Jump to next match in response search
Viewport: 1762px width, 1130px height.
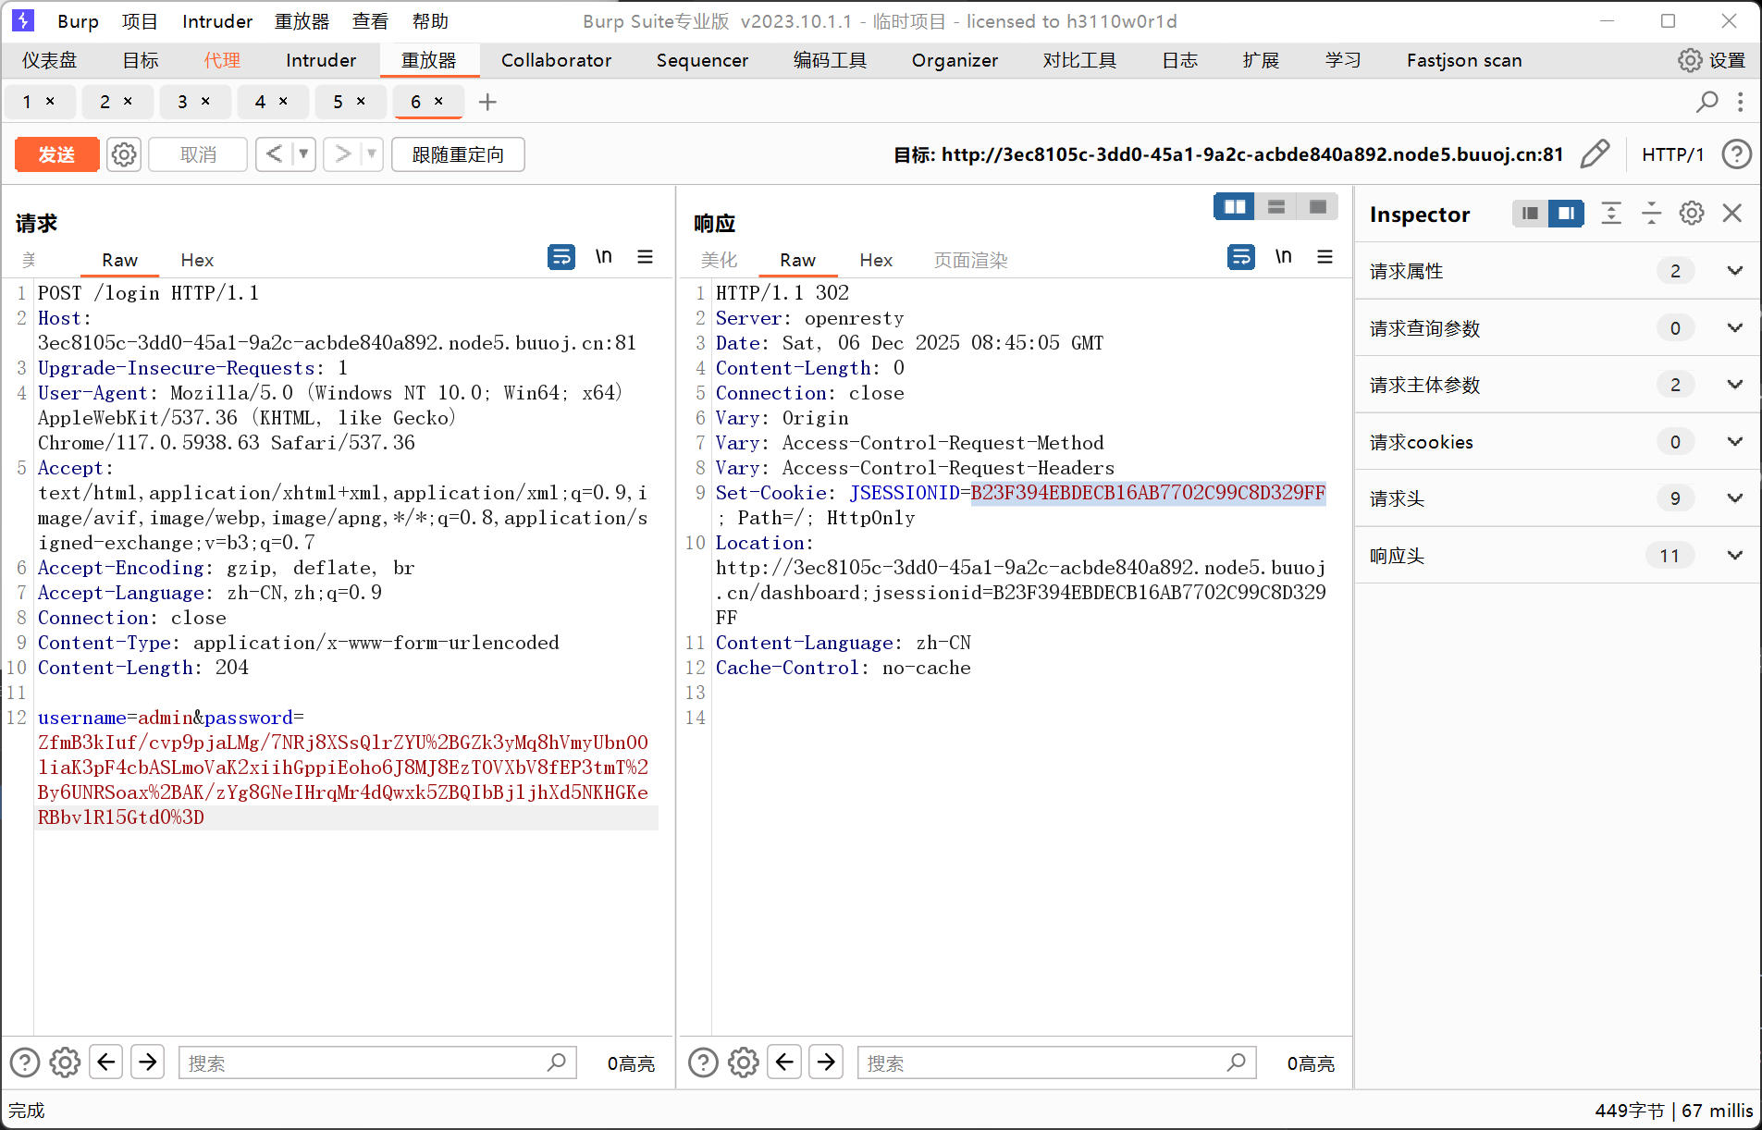826,1062
